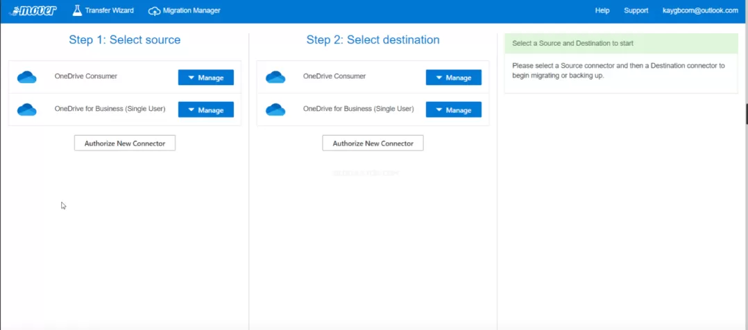Click Authorize New Connector under destination
The width and height of the screenshot is (748, 330).
pos(373,143)
